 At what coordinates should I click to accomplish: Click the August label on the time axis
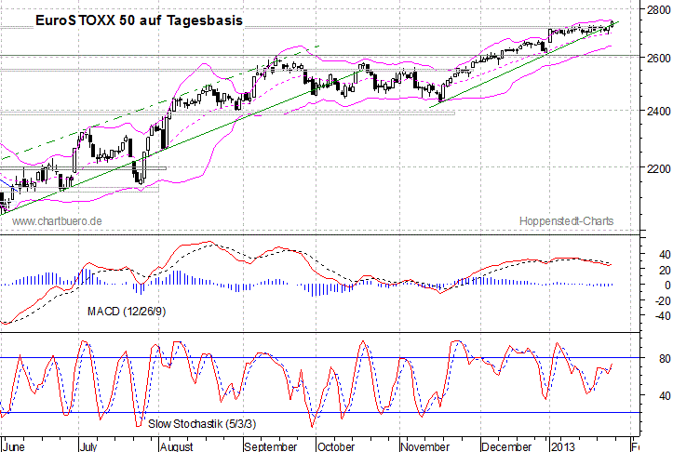tap(177, 446)
